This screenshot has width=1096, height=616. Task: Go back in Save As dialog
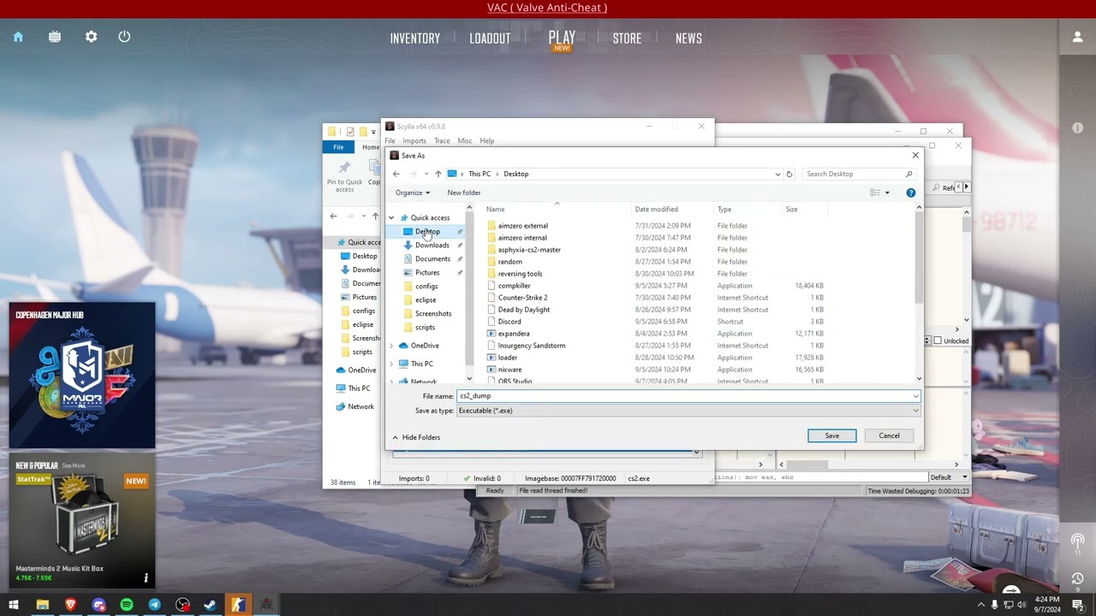[x=396, y=174]
